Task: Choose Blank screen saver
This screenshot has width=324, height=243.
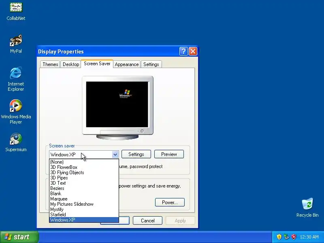Action: pos(84,194)
